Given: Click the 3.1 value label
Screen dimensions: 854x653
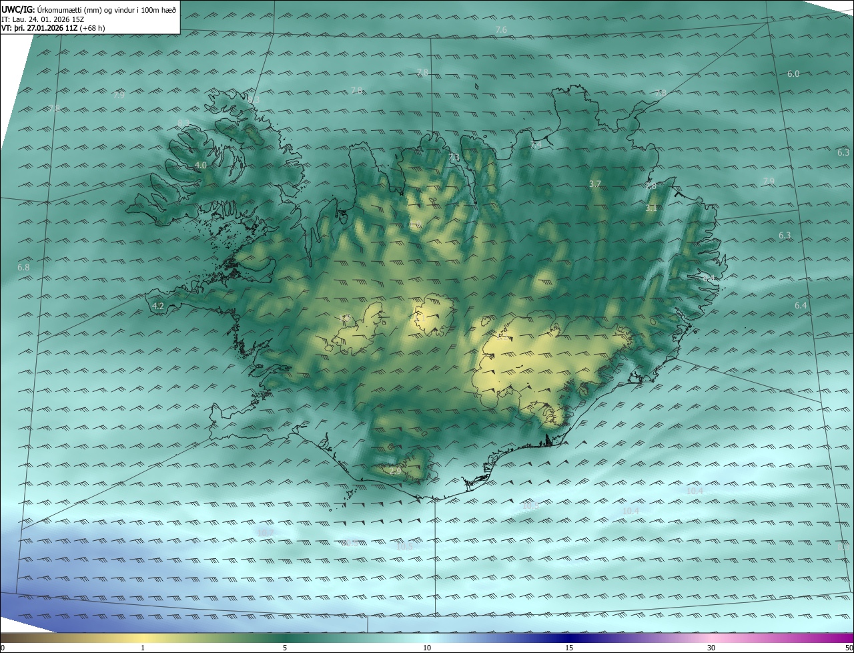Looking at the screenshot, I should (651, 208).
